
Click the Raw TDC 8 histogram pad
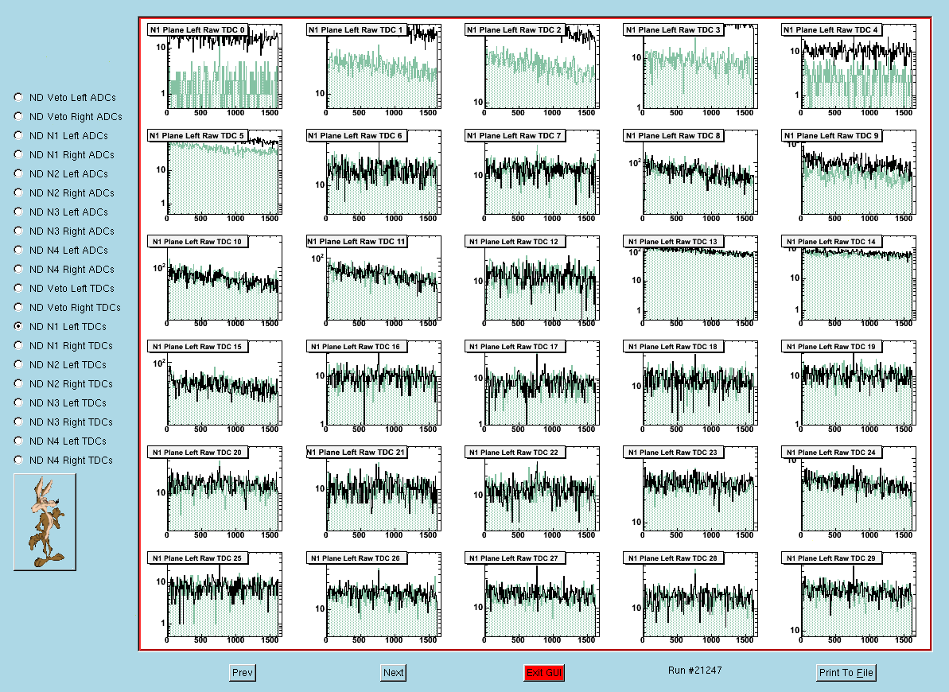690,176
